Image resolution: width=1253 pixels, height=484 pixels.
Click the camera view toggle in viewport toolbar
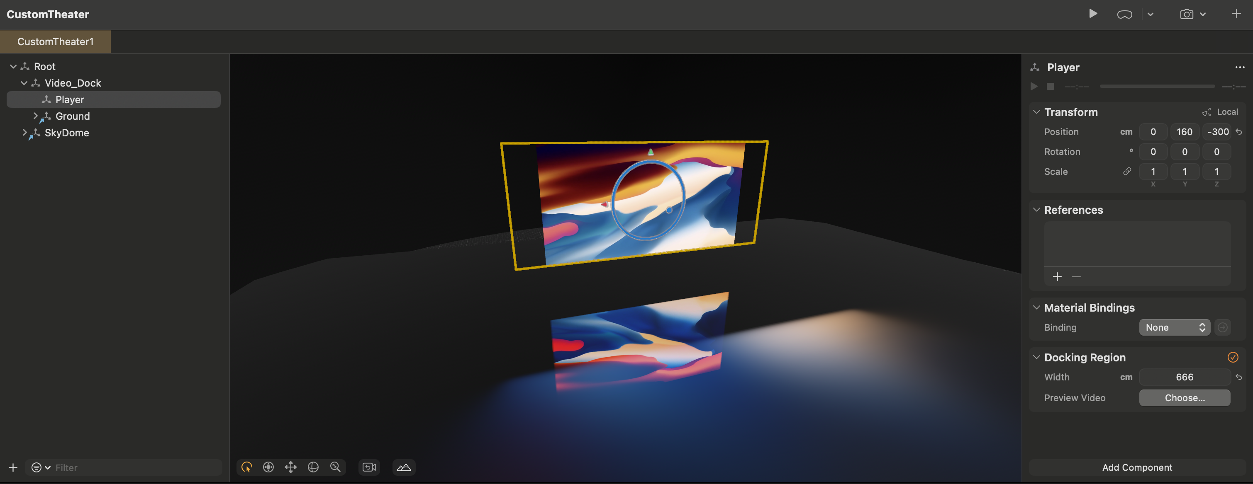[x=369, y=467]
